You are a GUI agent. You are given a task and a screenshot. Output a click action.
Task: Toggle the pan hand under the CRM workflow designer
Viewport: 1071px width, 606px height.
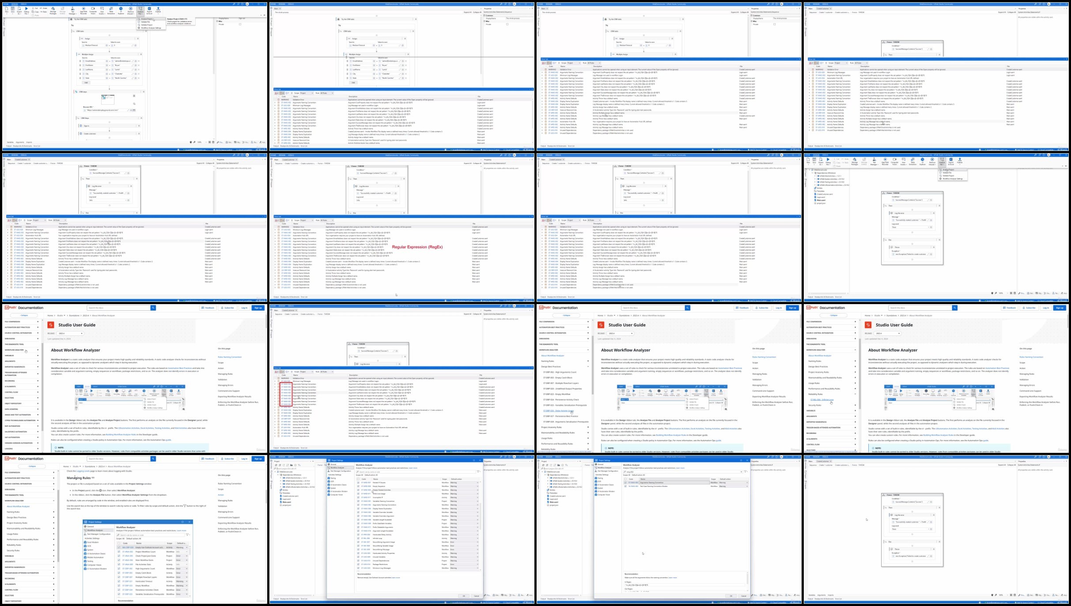pyautogui.click(x=191, y=142)
